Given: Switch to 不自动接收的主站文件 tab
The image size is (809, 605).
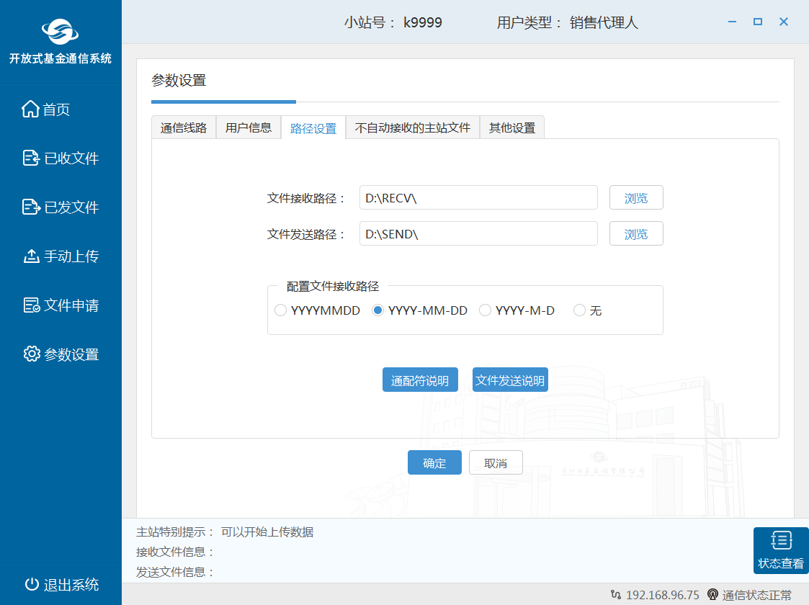Looking at the screenshot, I should [x=412, y=127].
